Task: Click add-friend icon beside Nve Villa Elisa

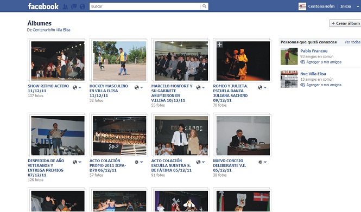Action: pos(302,85)
